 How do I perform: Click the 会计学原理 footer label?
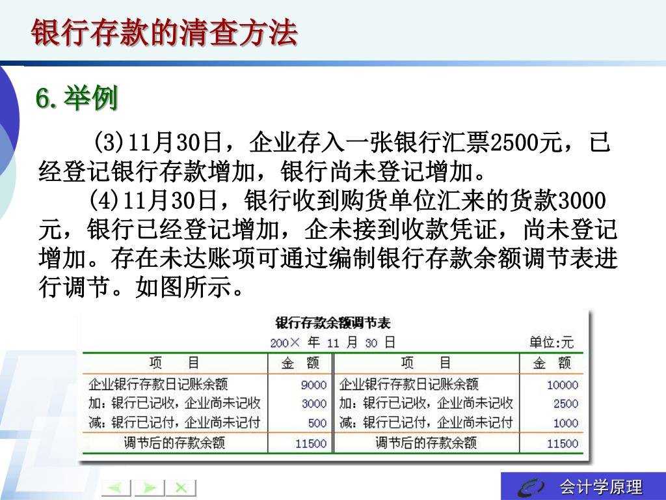click(x=601, y=487)
